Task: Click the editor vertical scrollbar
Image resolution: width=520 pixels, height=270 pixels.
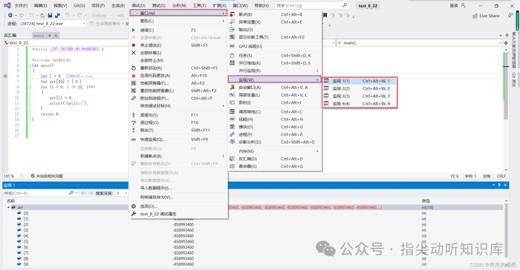Action: click(506, 109)
